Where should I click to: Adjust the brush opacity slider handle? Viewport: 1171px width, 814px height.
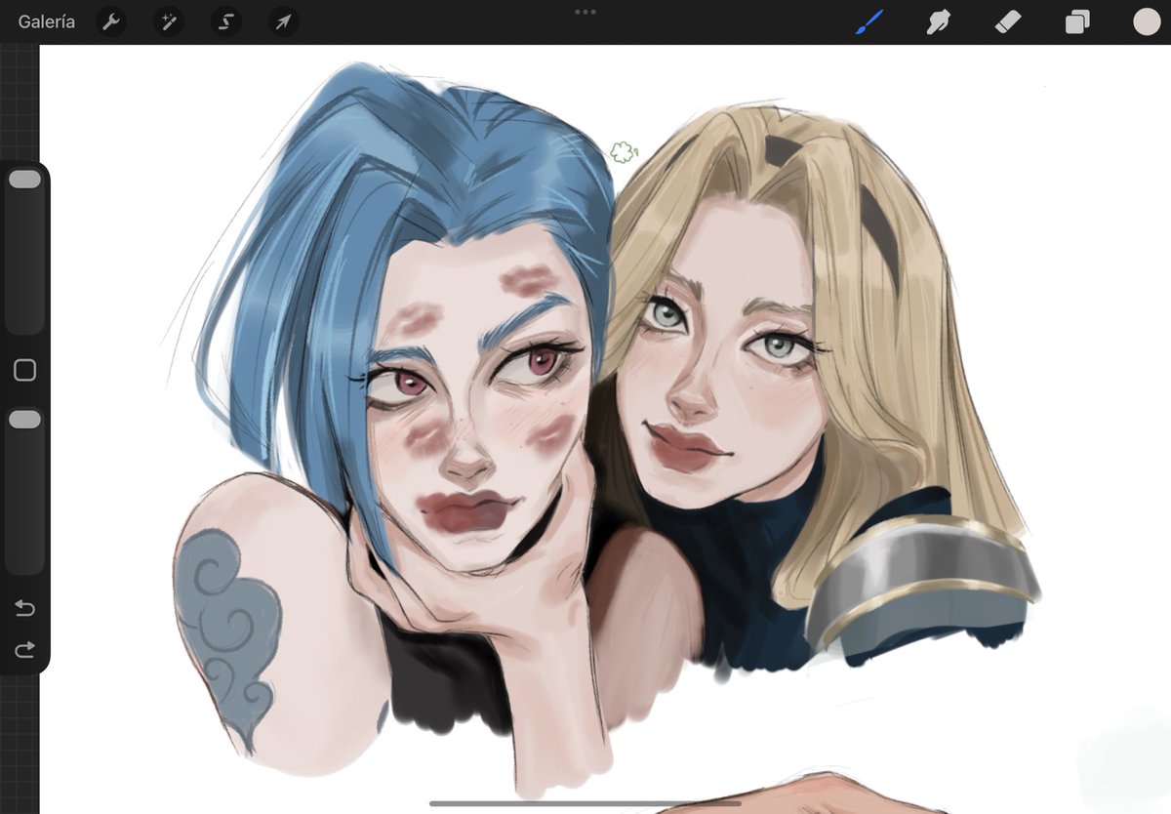(24, 419)
